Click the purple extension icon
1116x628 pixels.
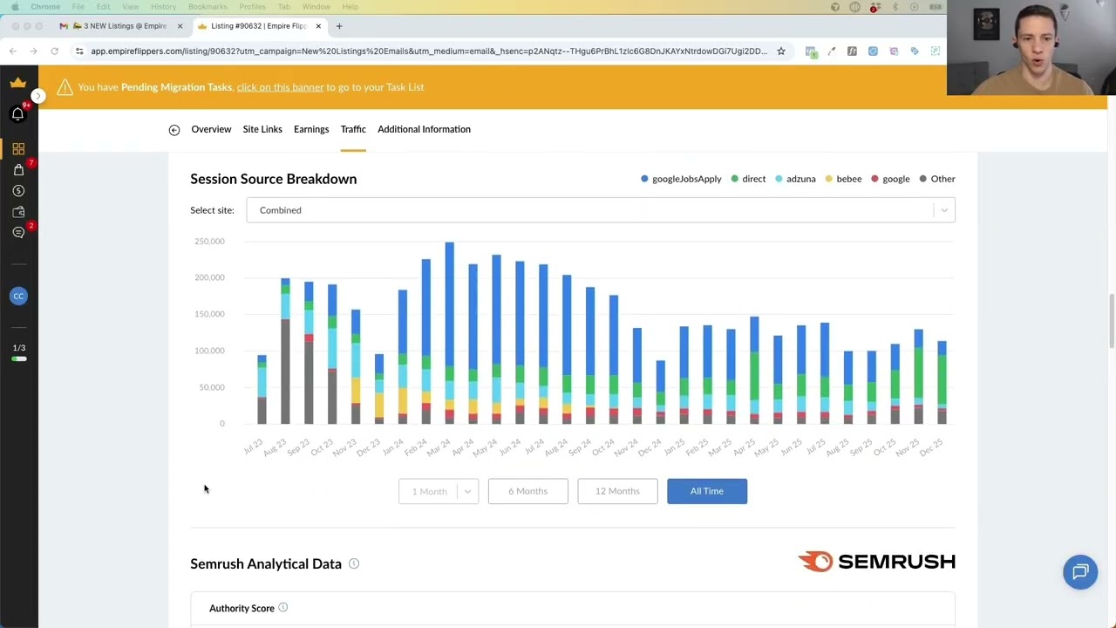point(894,51)
